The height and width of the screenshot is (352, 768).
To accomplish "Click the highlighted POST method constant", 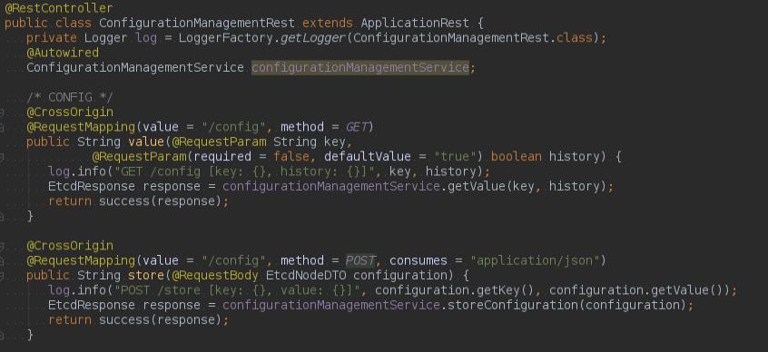I will click(x=360, y=260).
